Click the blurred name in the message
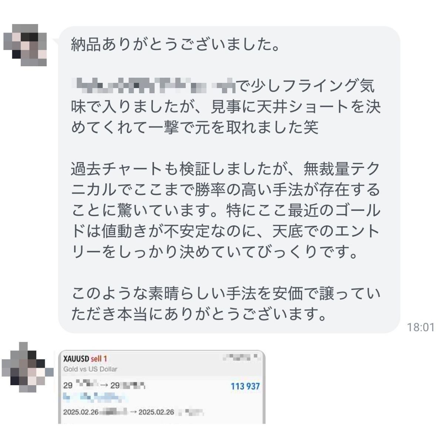 [x=153, y=87]
